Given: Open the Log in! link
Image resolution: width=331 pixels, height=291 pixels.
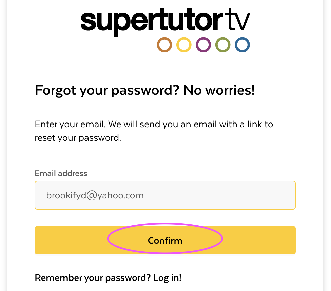Looking at the screenshot, I should click(167, 278).
